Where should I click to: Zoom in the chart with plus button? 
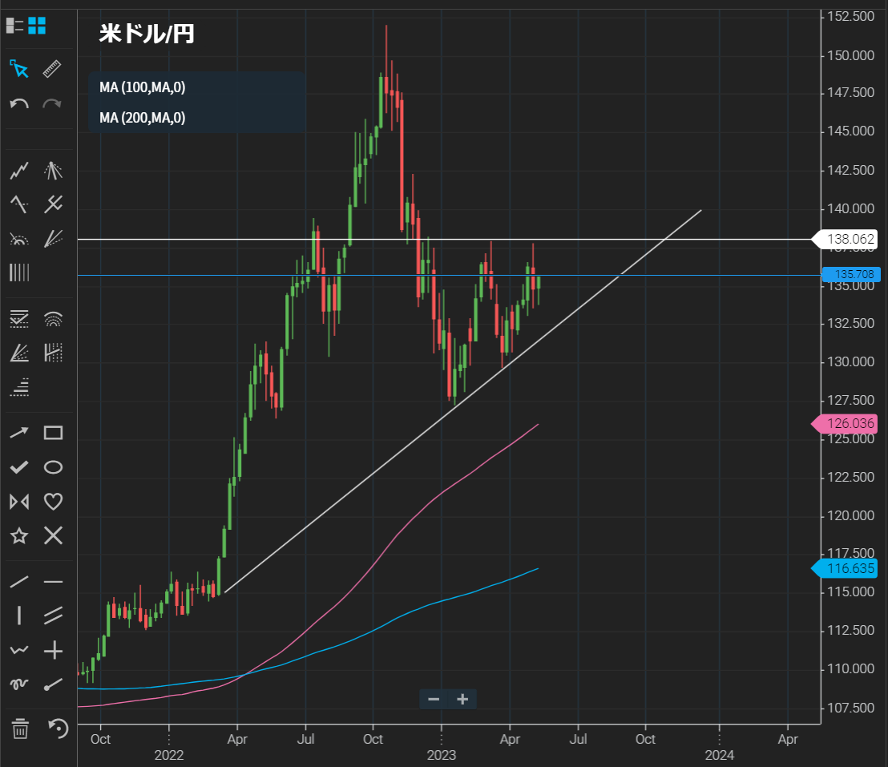point(462,699)
